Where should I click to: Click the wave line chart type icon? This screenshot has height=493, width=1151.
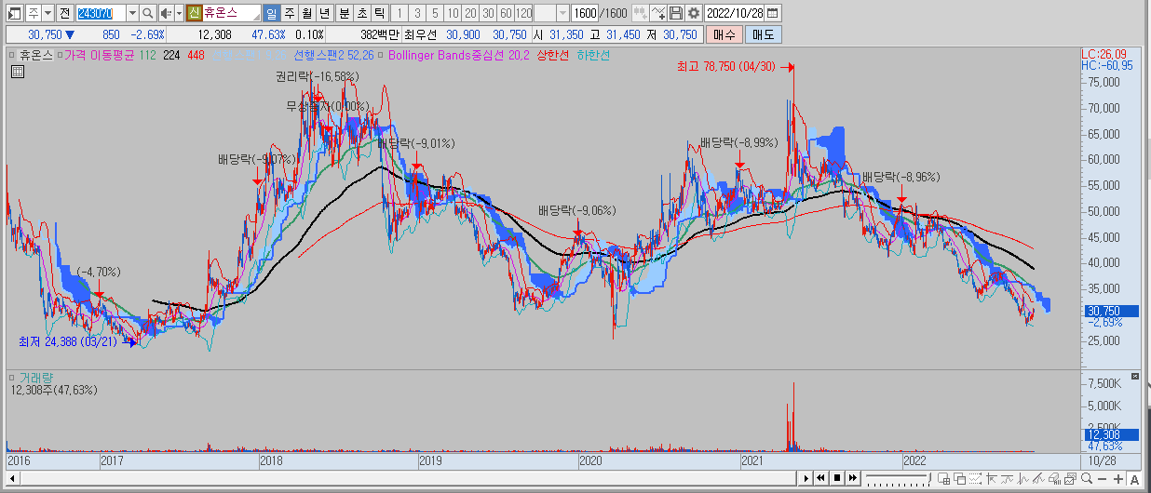(x=1022, y=479)
